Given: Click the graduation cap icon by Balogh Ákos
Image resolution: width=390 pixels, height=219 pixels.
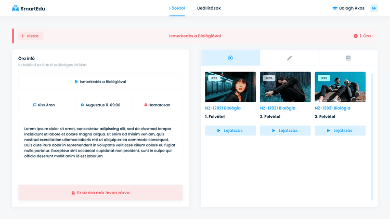Looking at the screenshot, I should [335, 8].
